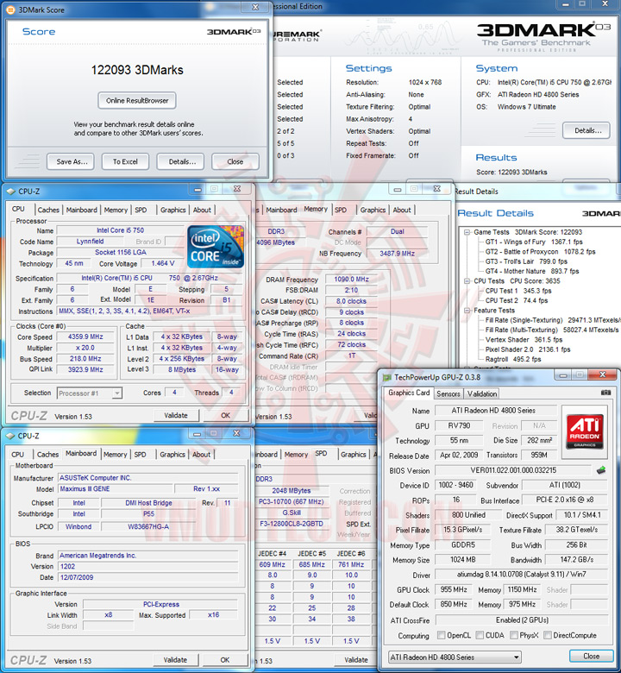Image resolution: width=621 pixels, height=673 pixels.
Task: Click Details... under the System section
Action: tap(586, 130)
